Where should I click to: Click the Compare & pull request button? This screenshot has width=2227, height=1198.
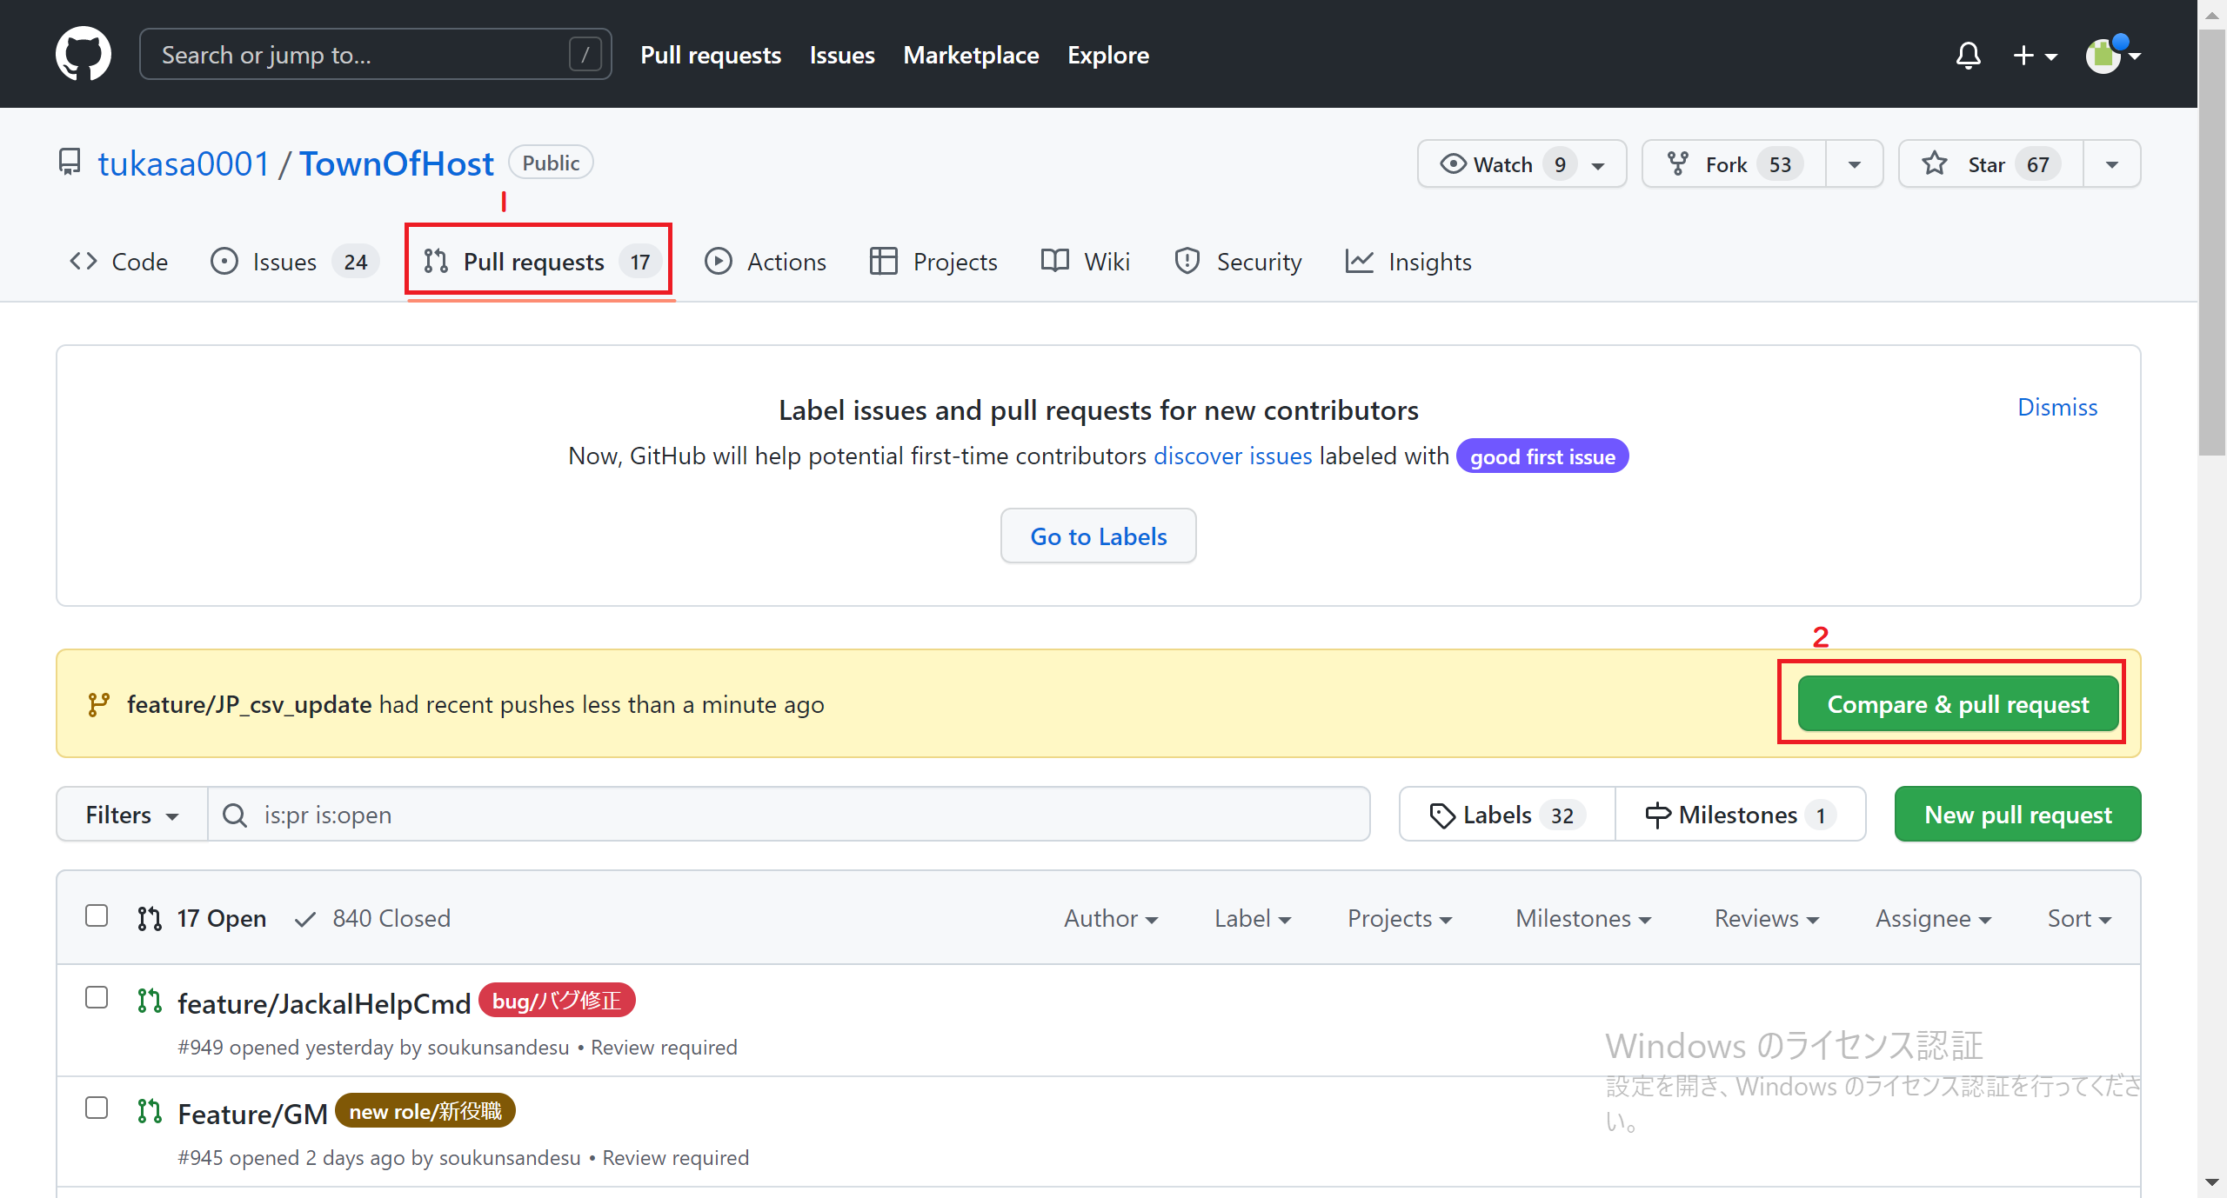pos(1957,703)
